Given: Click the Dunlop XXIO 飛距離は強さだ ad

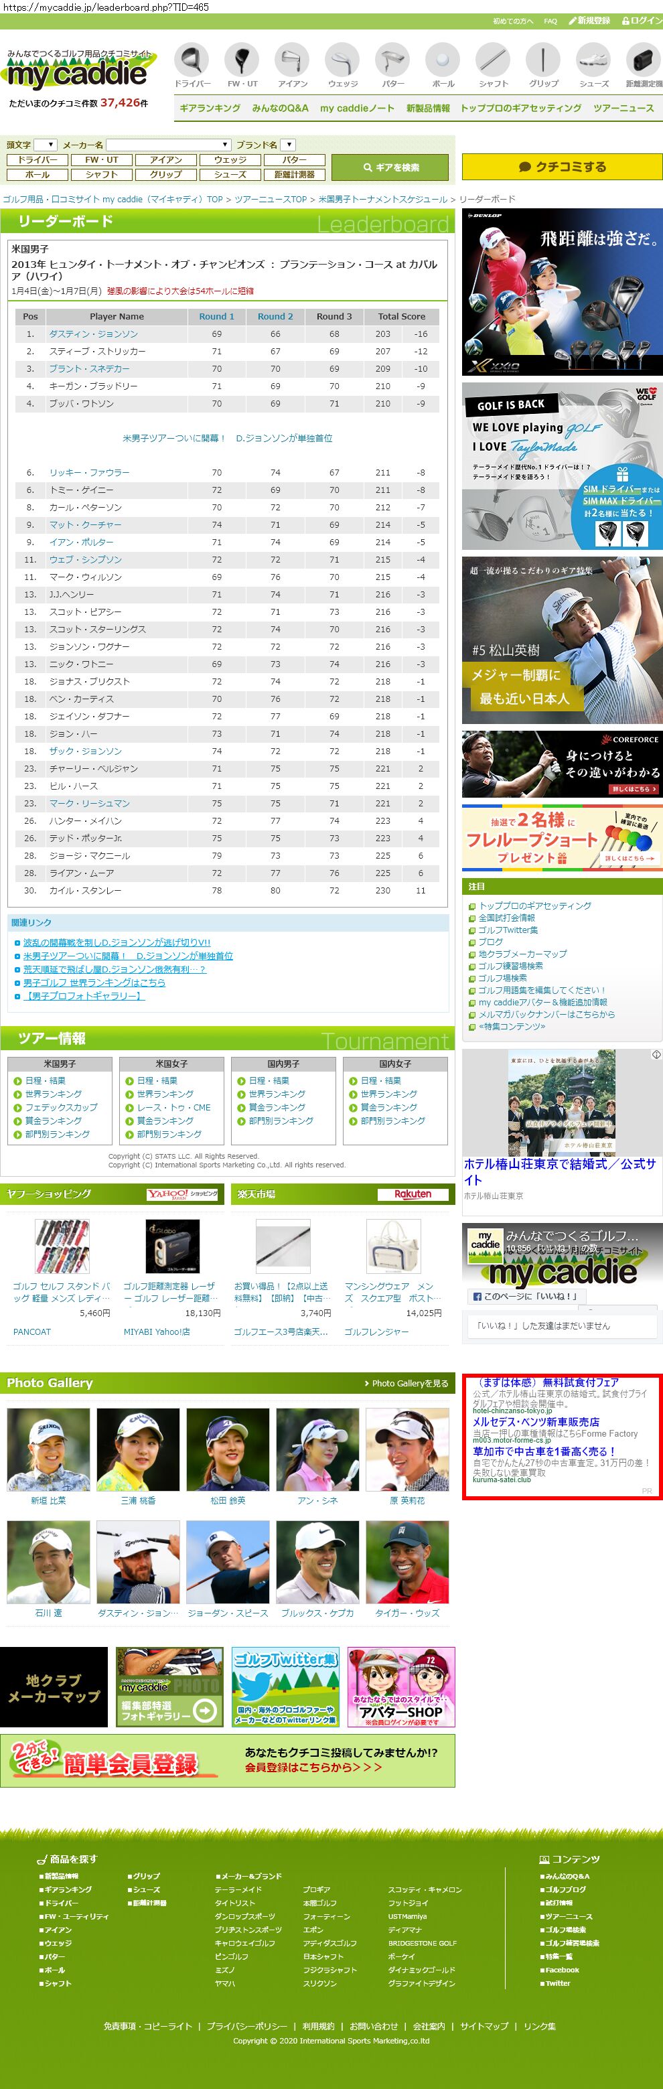Looking at the screenshot, I should [563, 293].
